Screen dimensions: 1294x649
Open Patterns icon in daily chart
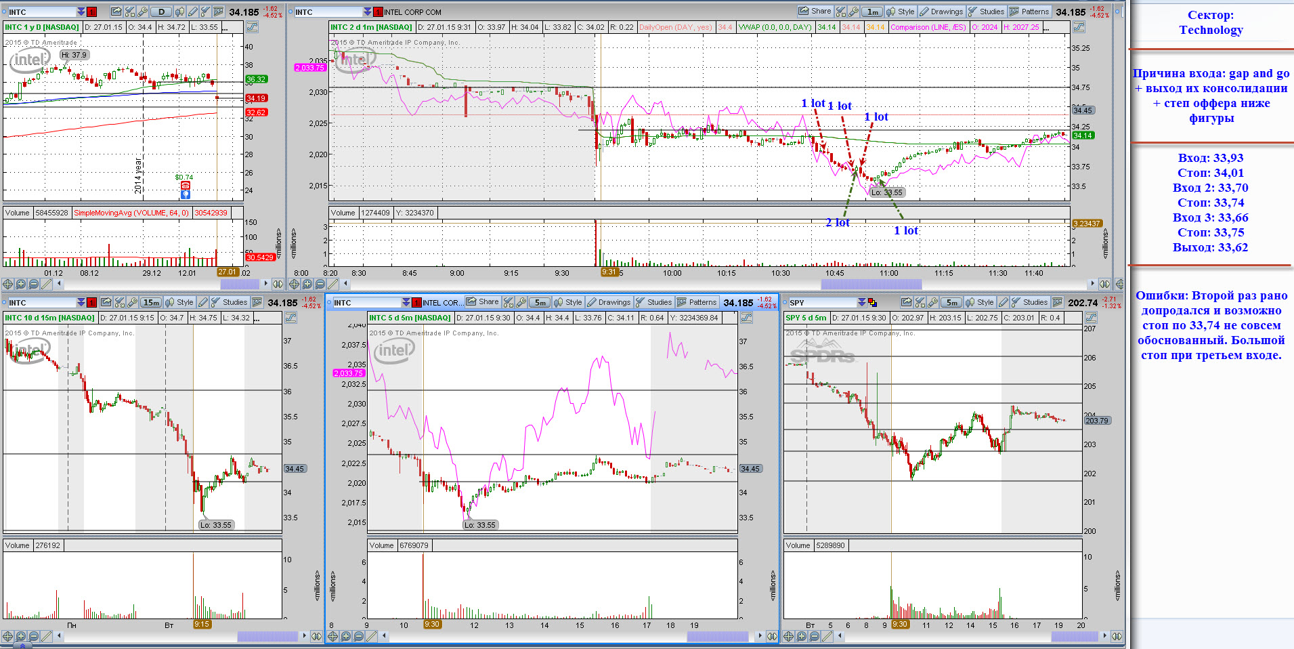219,12
